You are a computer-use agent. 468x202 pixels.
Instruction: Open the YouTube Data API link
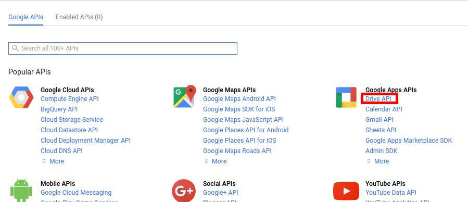[391, 193]
